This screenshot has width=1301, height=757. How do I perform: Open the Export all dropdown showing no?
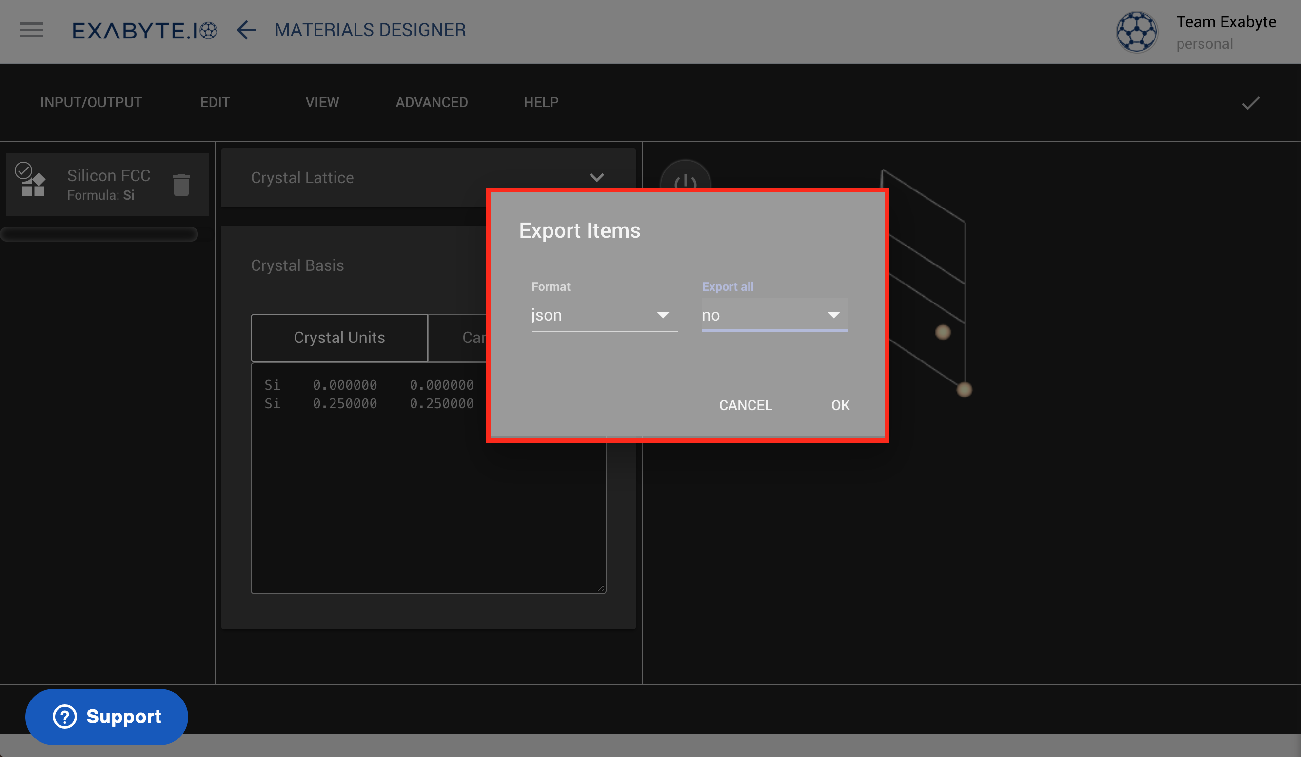(x=773, y=315)
